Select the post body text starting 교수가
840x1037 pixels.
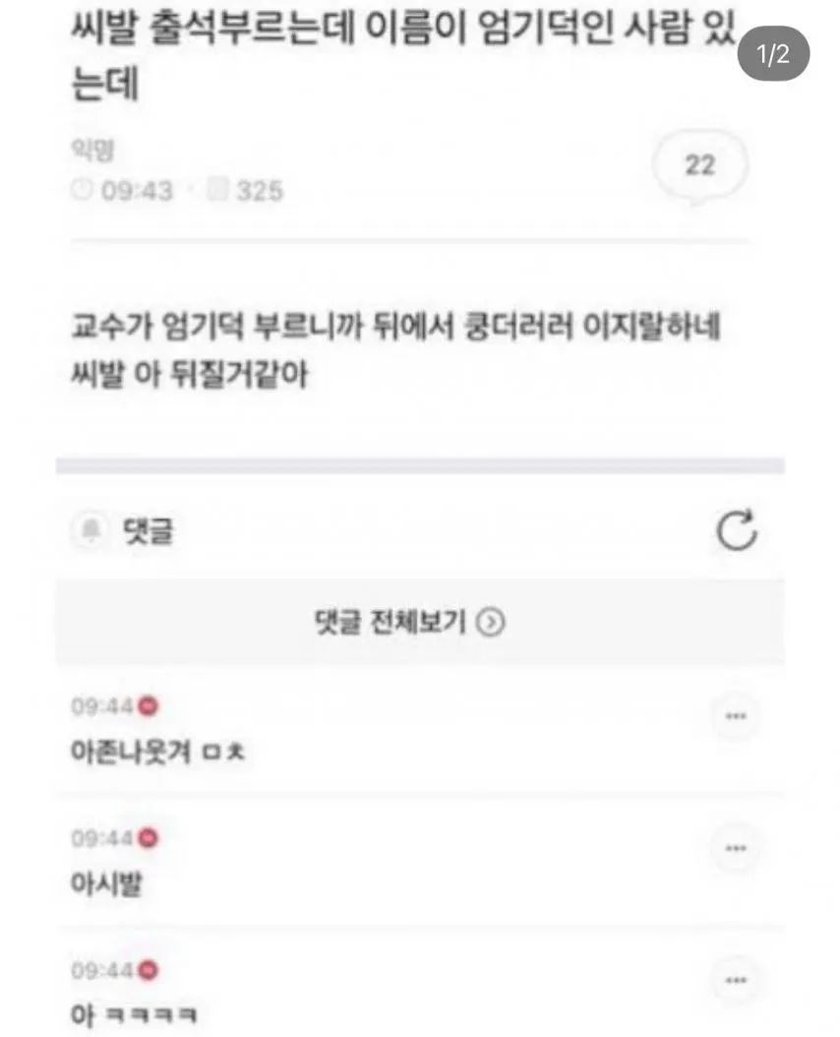(x=395, y=350)
